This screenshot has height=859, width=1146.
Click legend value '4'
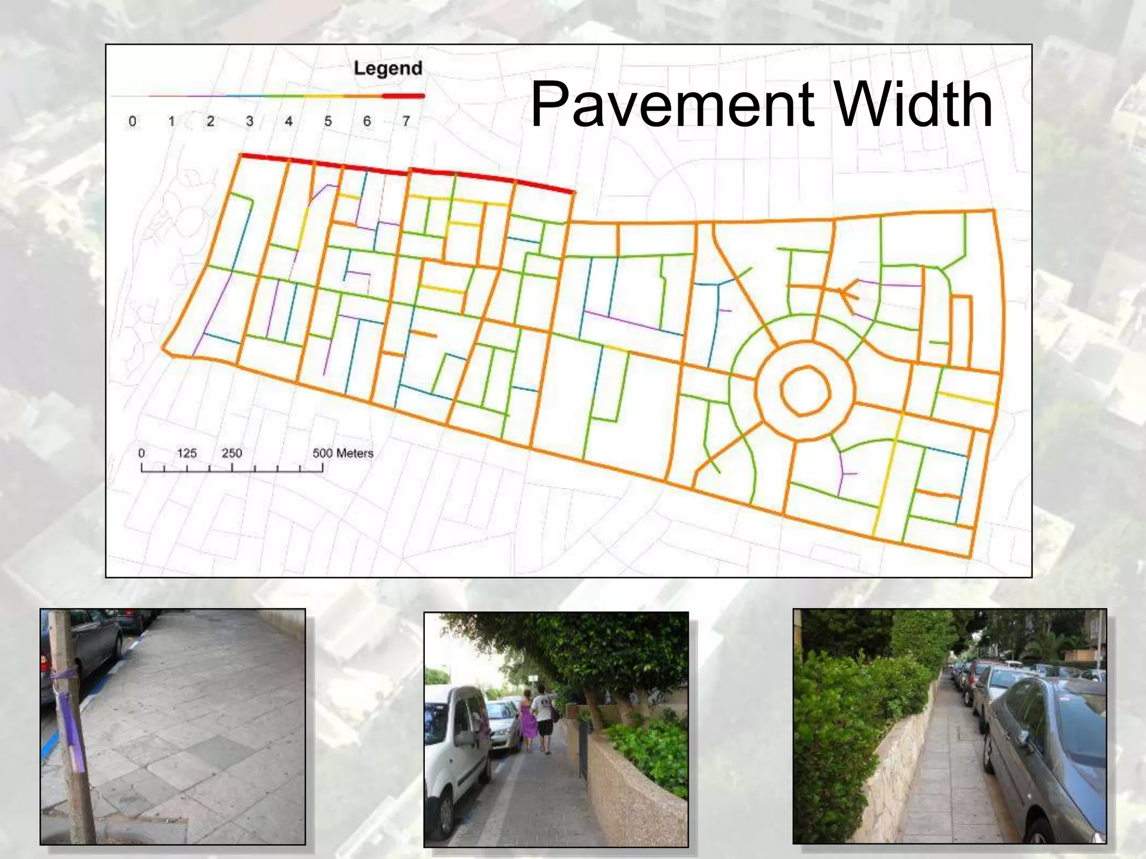(288, 121)
